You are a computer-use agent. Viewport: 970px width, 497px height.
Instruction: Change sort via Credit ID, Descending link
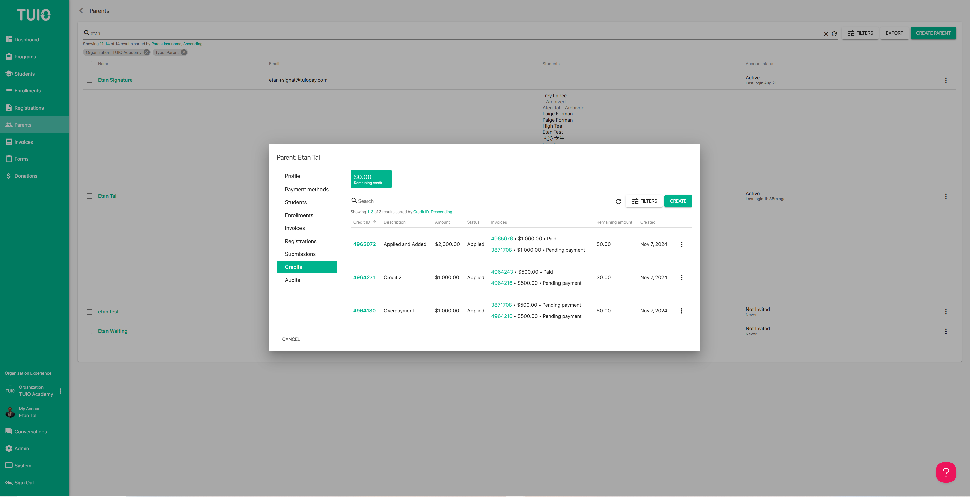[x=433, y=212]
